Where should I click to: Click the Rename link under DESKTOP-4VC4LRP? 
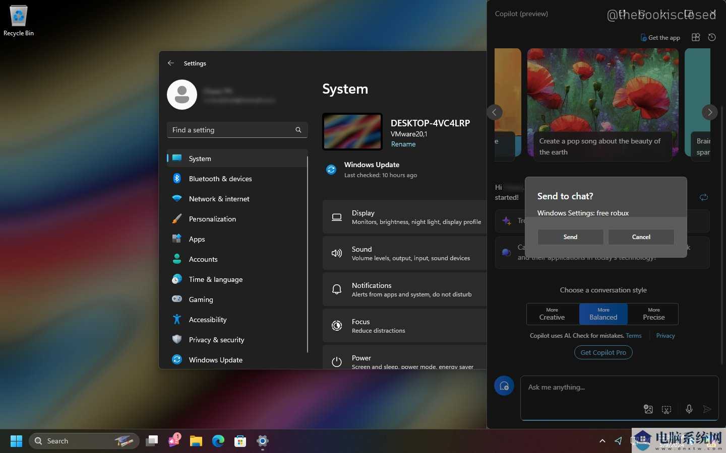[403, 144]
